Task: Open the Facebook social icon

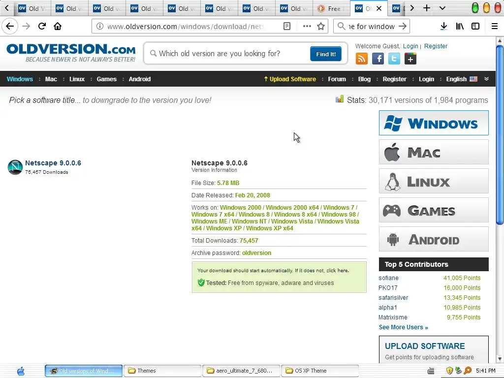Action: click(x=378, y=59)
